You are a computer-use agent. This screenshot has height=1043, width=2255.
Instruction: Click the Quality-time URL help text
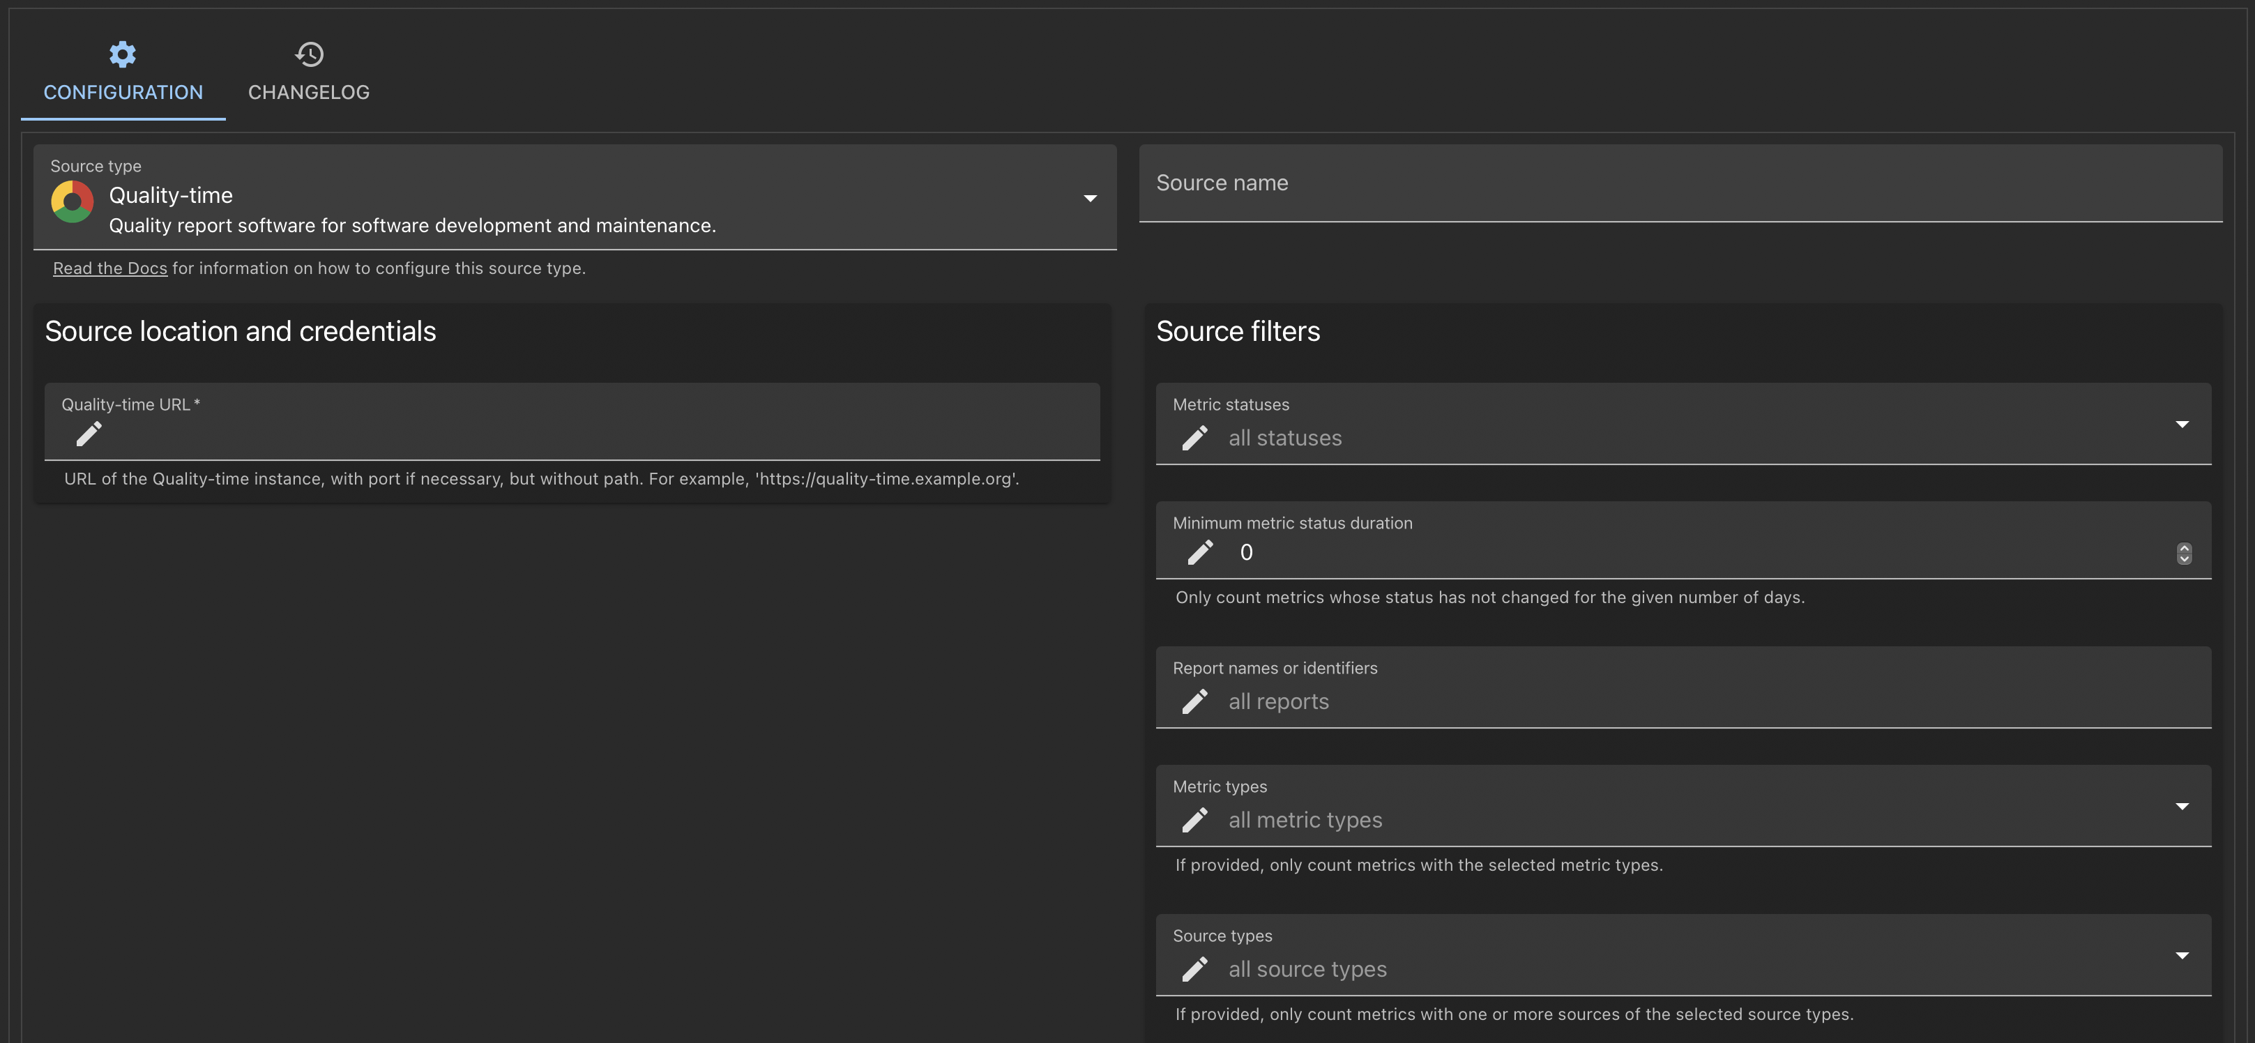(x=542, y=480)
